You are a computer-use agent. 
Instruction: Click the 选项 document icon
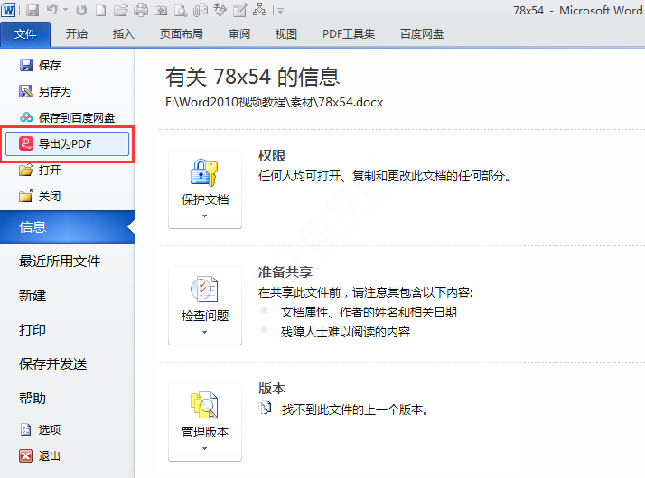25,429
